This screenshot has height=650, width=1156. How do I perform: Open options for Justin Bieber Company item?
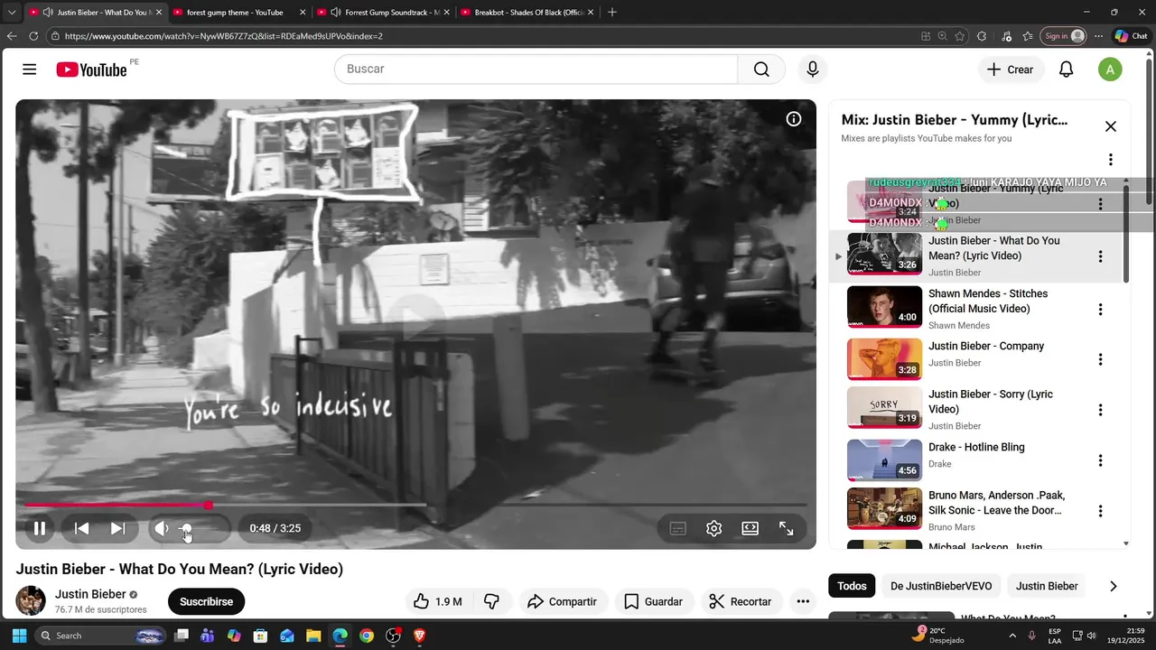pyautogui.click(x=1100, y=359)
